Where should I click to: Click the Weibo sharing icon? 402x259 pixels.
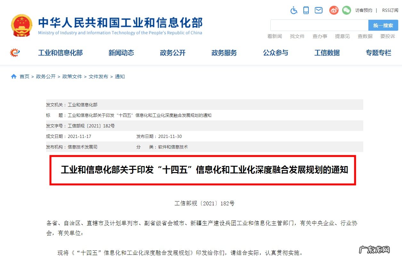(x=333, y=10)
